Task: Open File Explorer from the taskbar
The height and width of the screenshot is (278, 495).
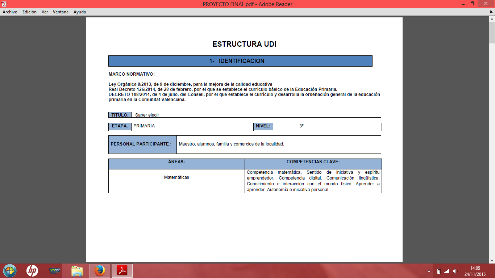Action: 77,271
